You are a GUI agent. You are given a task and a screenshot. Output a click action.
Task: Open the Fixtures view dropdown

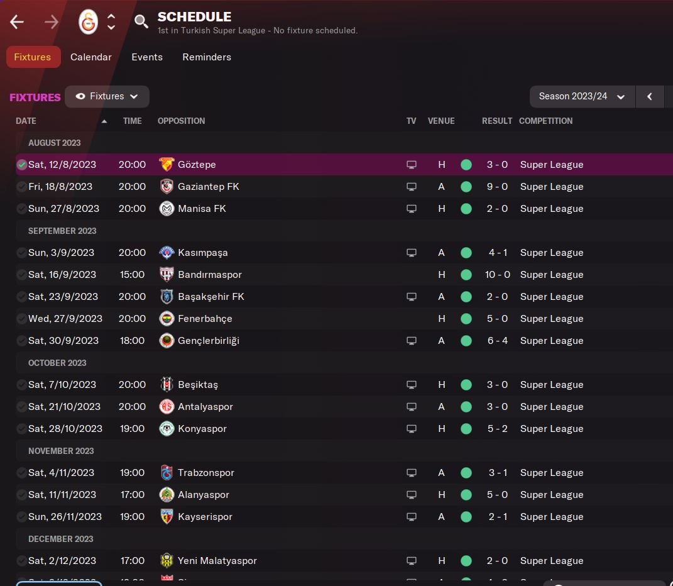click(107, 97)
